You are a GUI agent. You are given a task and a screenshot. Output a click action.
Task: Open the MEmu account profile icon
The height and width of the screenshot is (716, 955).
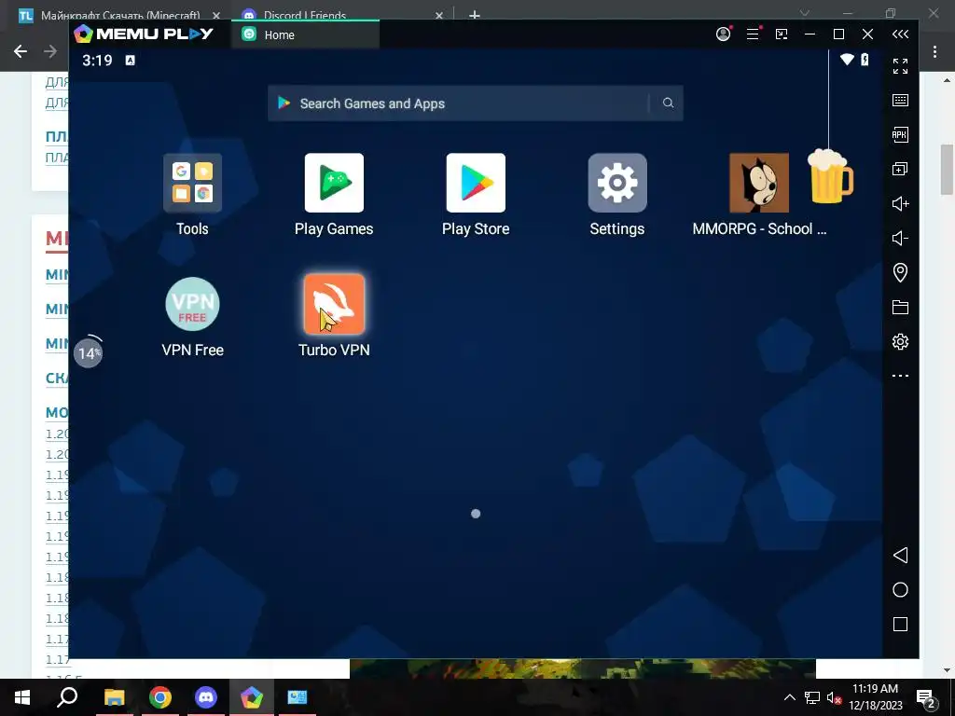tap(723, 34)
